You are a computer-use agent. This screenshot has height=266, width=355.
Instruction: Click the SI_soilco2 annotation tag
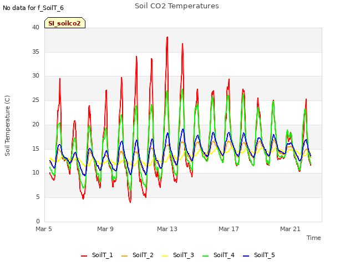coord(65,23)
